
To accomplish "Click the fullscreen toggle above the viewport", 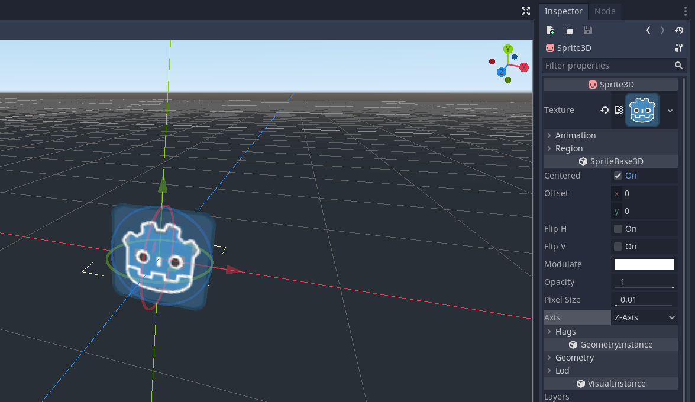I will pos(525,11).
